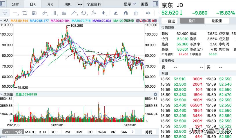This screenshot has width=236, height=138.
Task: Switch to the 月K monthly chart tab
Action: pos(50,4)
